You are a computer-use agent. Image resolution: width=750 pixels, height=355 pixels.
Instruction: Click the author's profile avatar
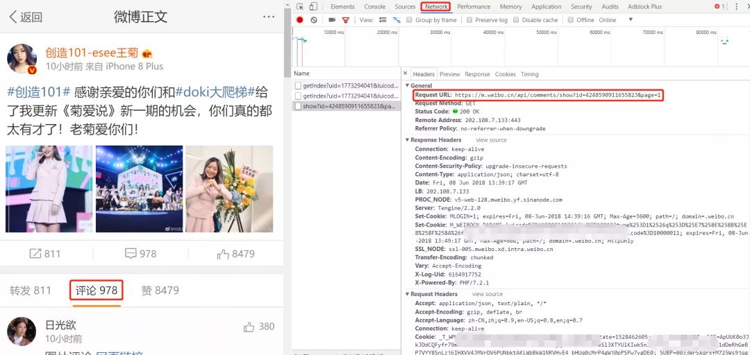point(22,59)
